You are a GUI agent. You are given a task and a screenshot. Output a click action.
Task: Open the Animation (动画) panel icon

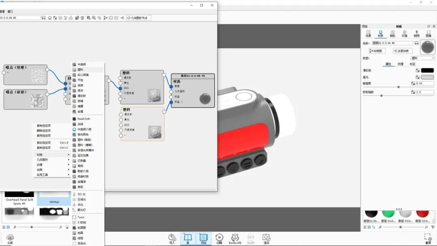pyautogui.click(x=219, y=238)
